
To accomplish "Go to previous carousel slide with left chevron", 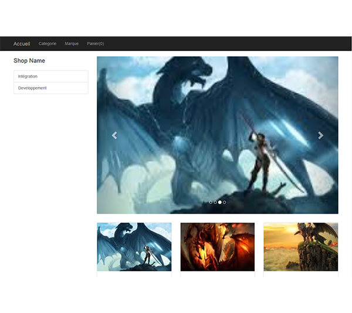I will click(x=114, y=136).
